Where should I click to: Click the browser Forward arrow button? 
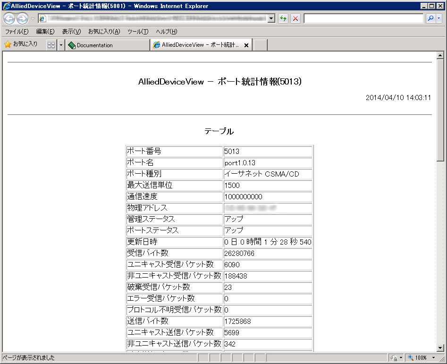click(x=22, y=18)
